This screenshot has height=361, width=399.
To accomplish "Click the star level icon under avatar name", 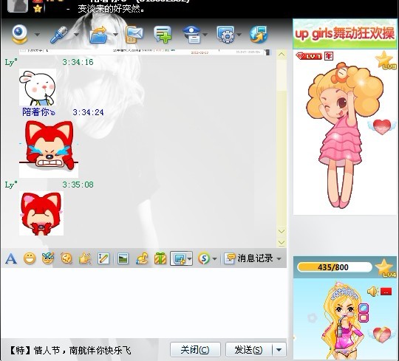I will tap(38, 9).
